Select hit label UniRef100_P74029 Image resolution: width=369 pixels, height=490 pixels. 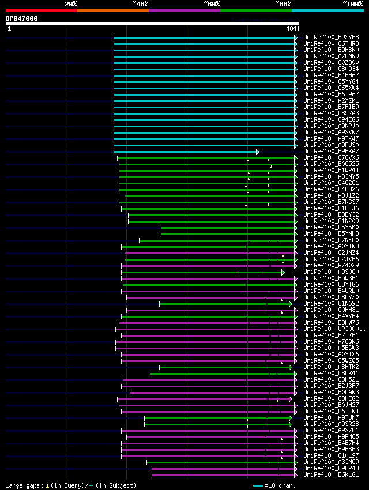pos(331,265)
